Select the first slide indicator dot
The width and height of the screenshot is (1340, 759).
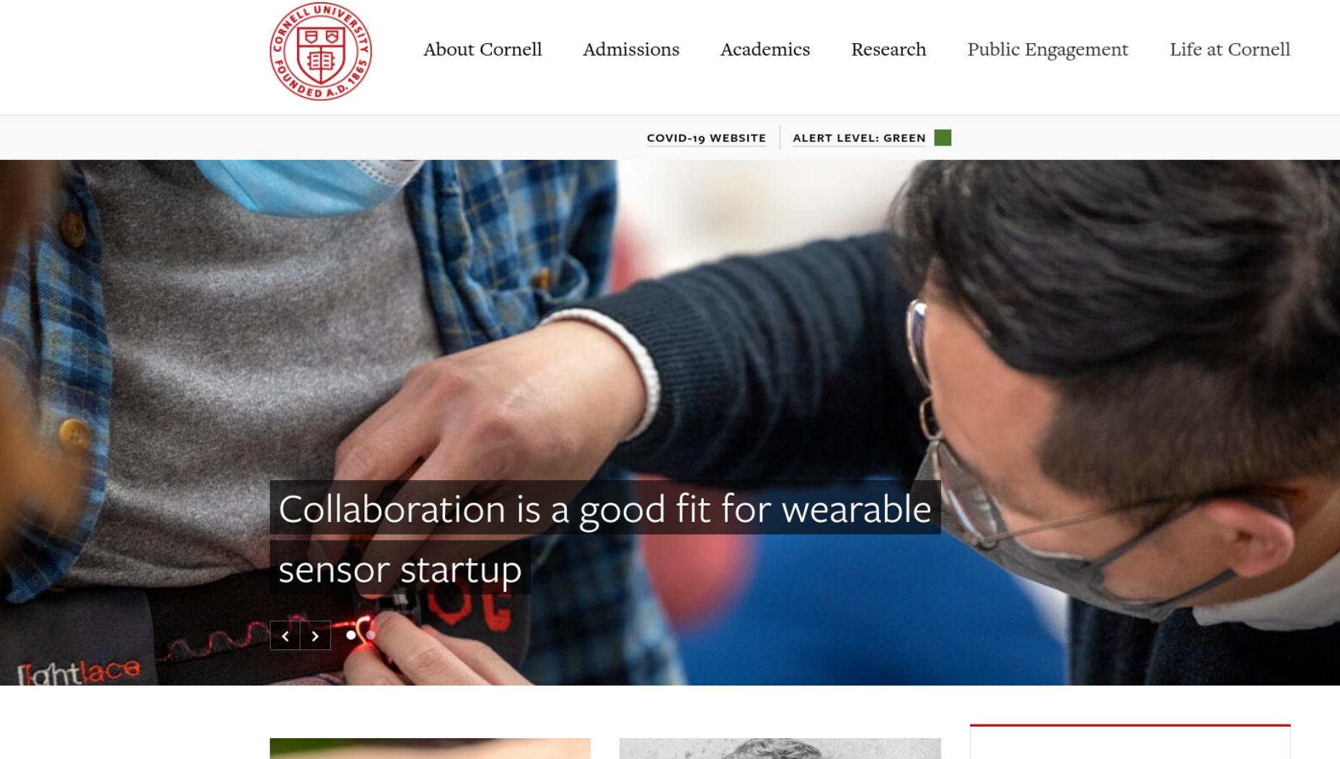click(351, 635)
